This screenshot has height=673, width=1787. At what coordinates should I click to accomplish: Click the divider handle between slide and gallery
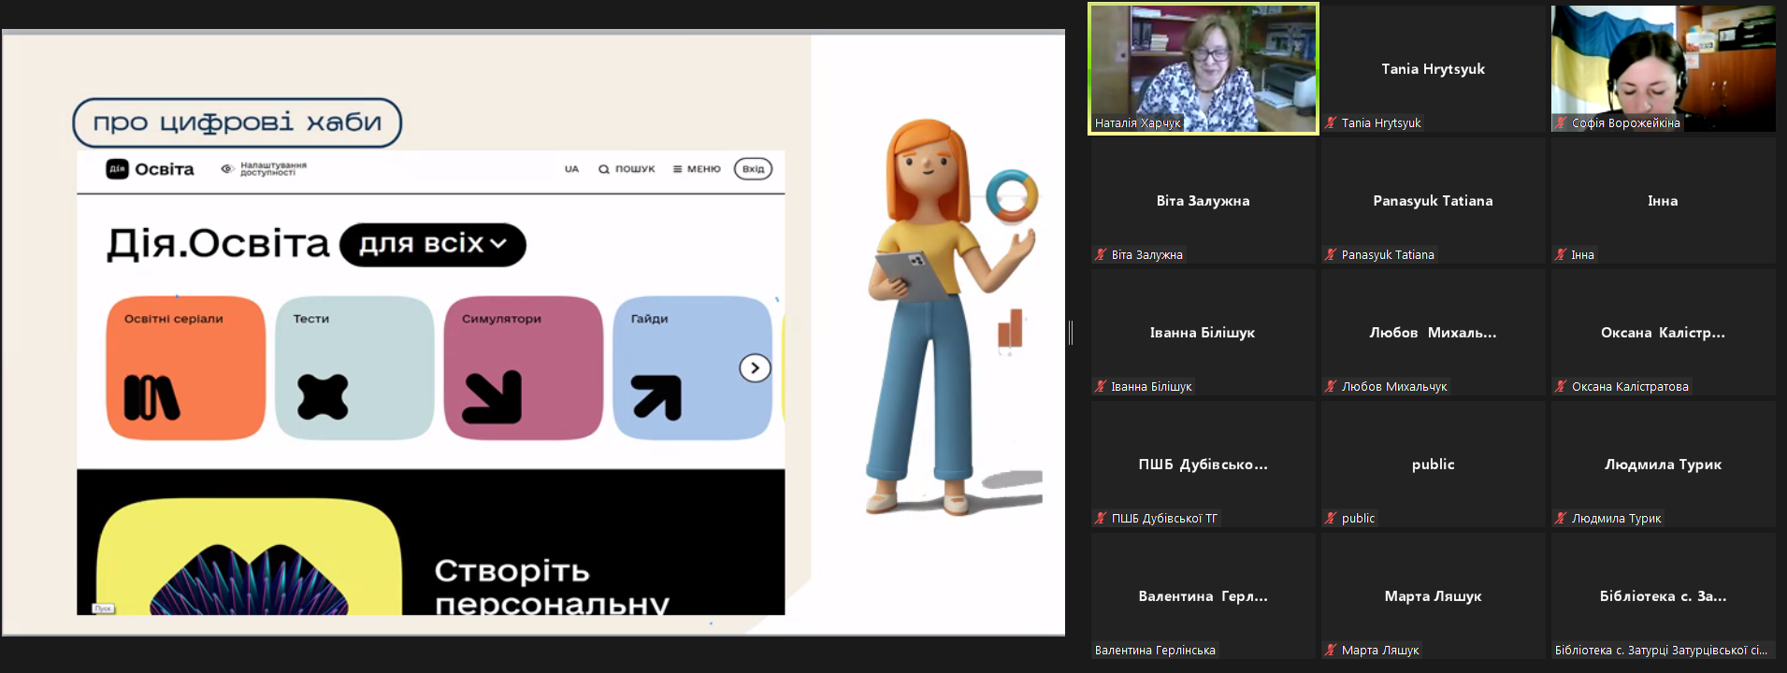click(1071, 333)
